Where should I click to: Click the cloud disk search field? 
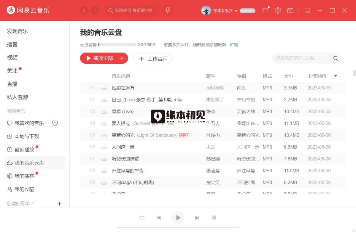[x=306, y=58]
